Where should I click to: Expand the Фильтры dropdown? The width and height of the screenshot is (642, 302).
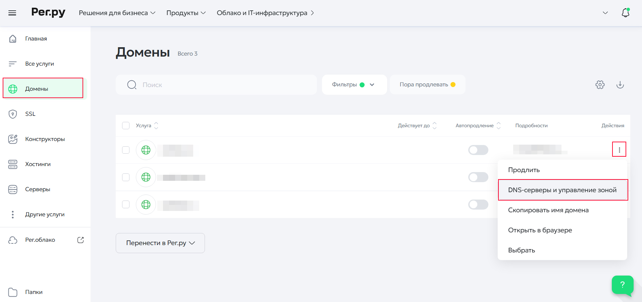coord(354,85)
